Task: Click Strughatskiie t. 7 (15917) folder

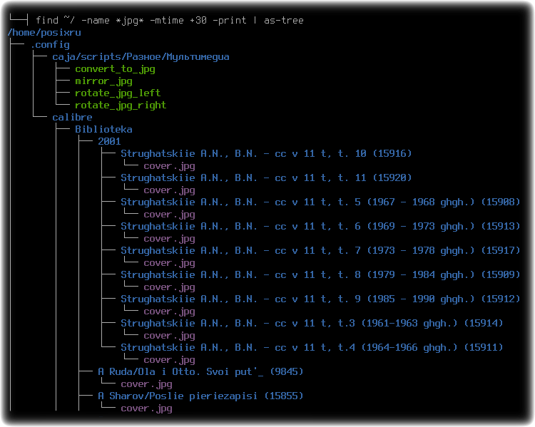Action: [320, 251]
